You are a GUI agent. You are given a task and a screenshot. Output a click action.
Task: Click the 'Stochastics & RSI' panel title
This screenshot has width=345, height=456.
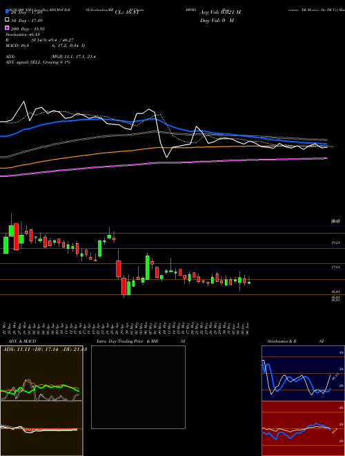(295, 341)
